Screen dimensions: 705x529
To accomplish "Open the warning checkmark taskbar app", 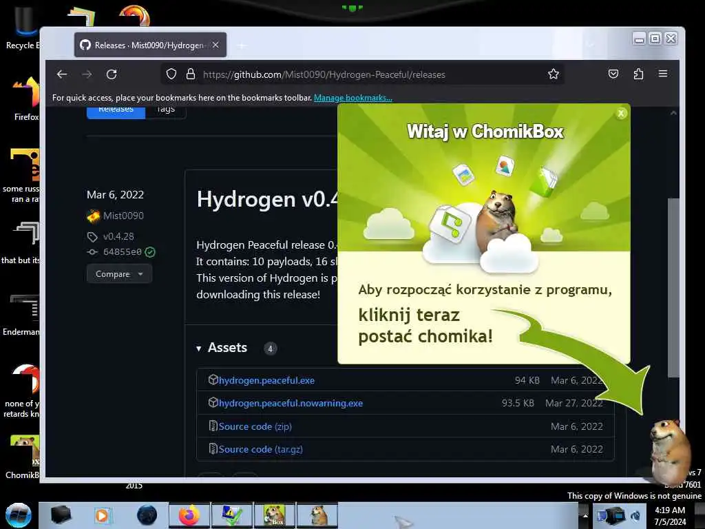I will (x=232, y=515).
